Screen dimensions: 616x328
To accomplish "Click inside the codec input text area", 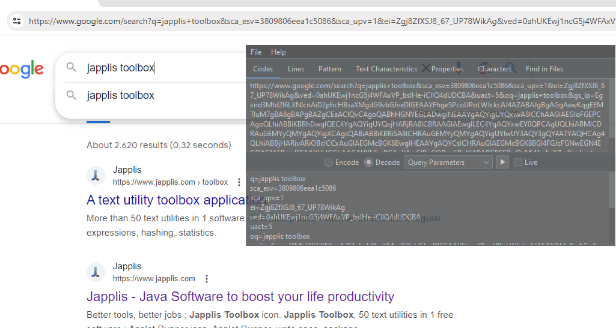I will pos(427,115).
